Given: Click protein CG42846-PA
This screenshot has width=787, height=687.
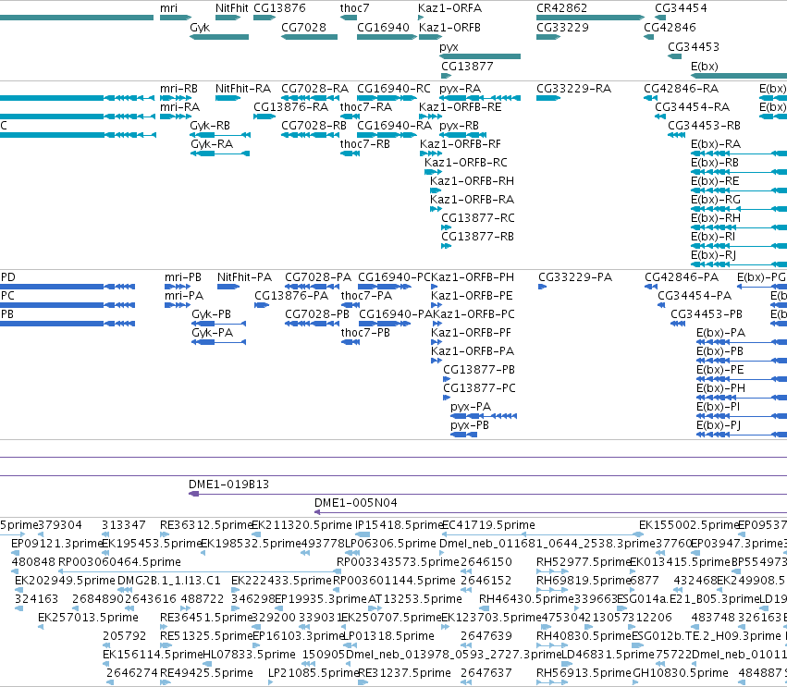Looking at the screenshot, I should click(x=651, y=287).
